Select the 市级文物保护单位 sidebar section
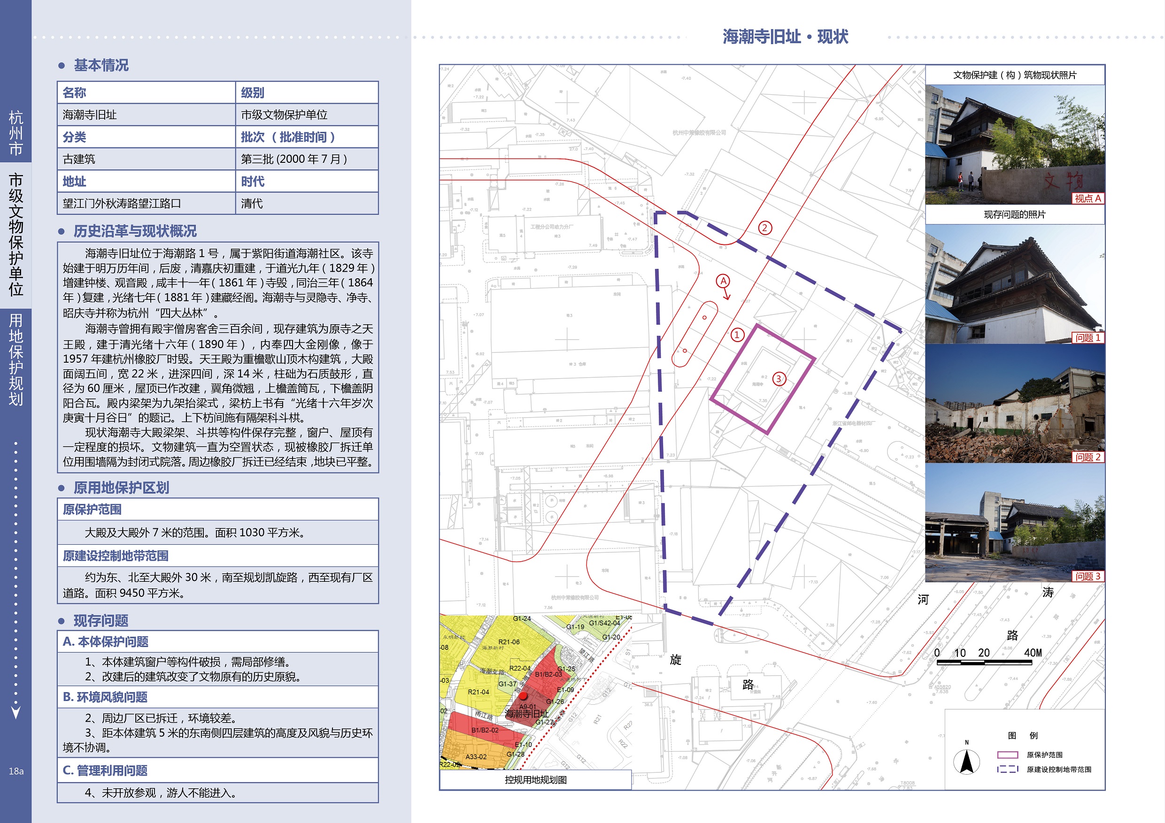Viewport: 1165px width, 823px height. click(15, 234)
